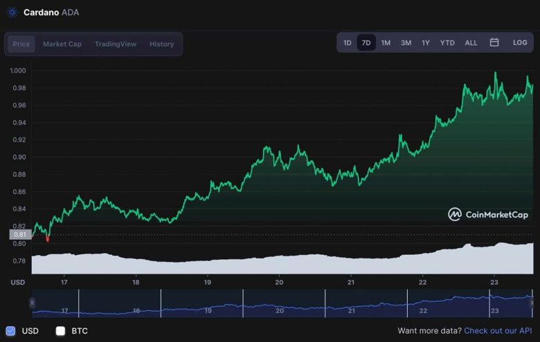540x342 pixels.
Task: Click the USD axis currency label
Action: [x=18, y=282]
